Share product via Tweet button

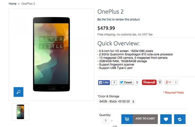pos(126,82)
